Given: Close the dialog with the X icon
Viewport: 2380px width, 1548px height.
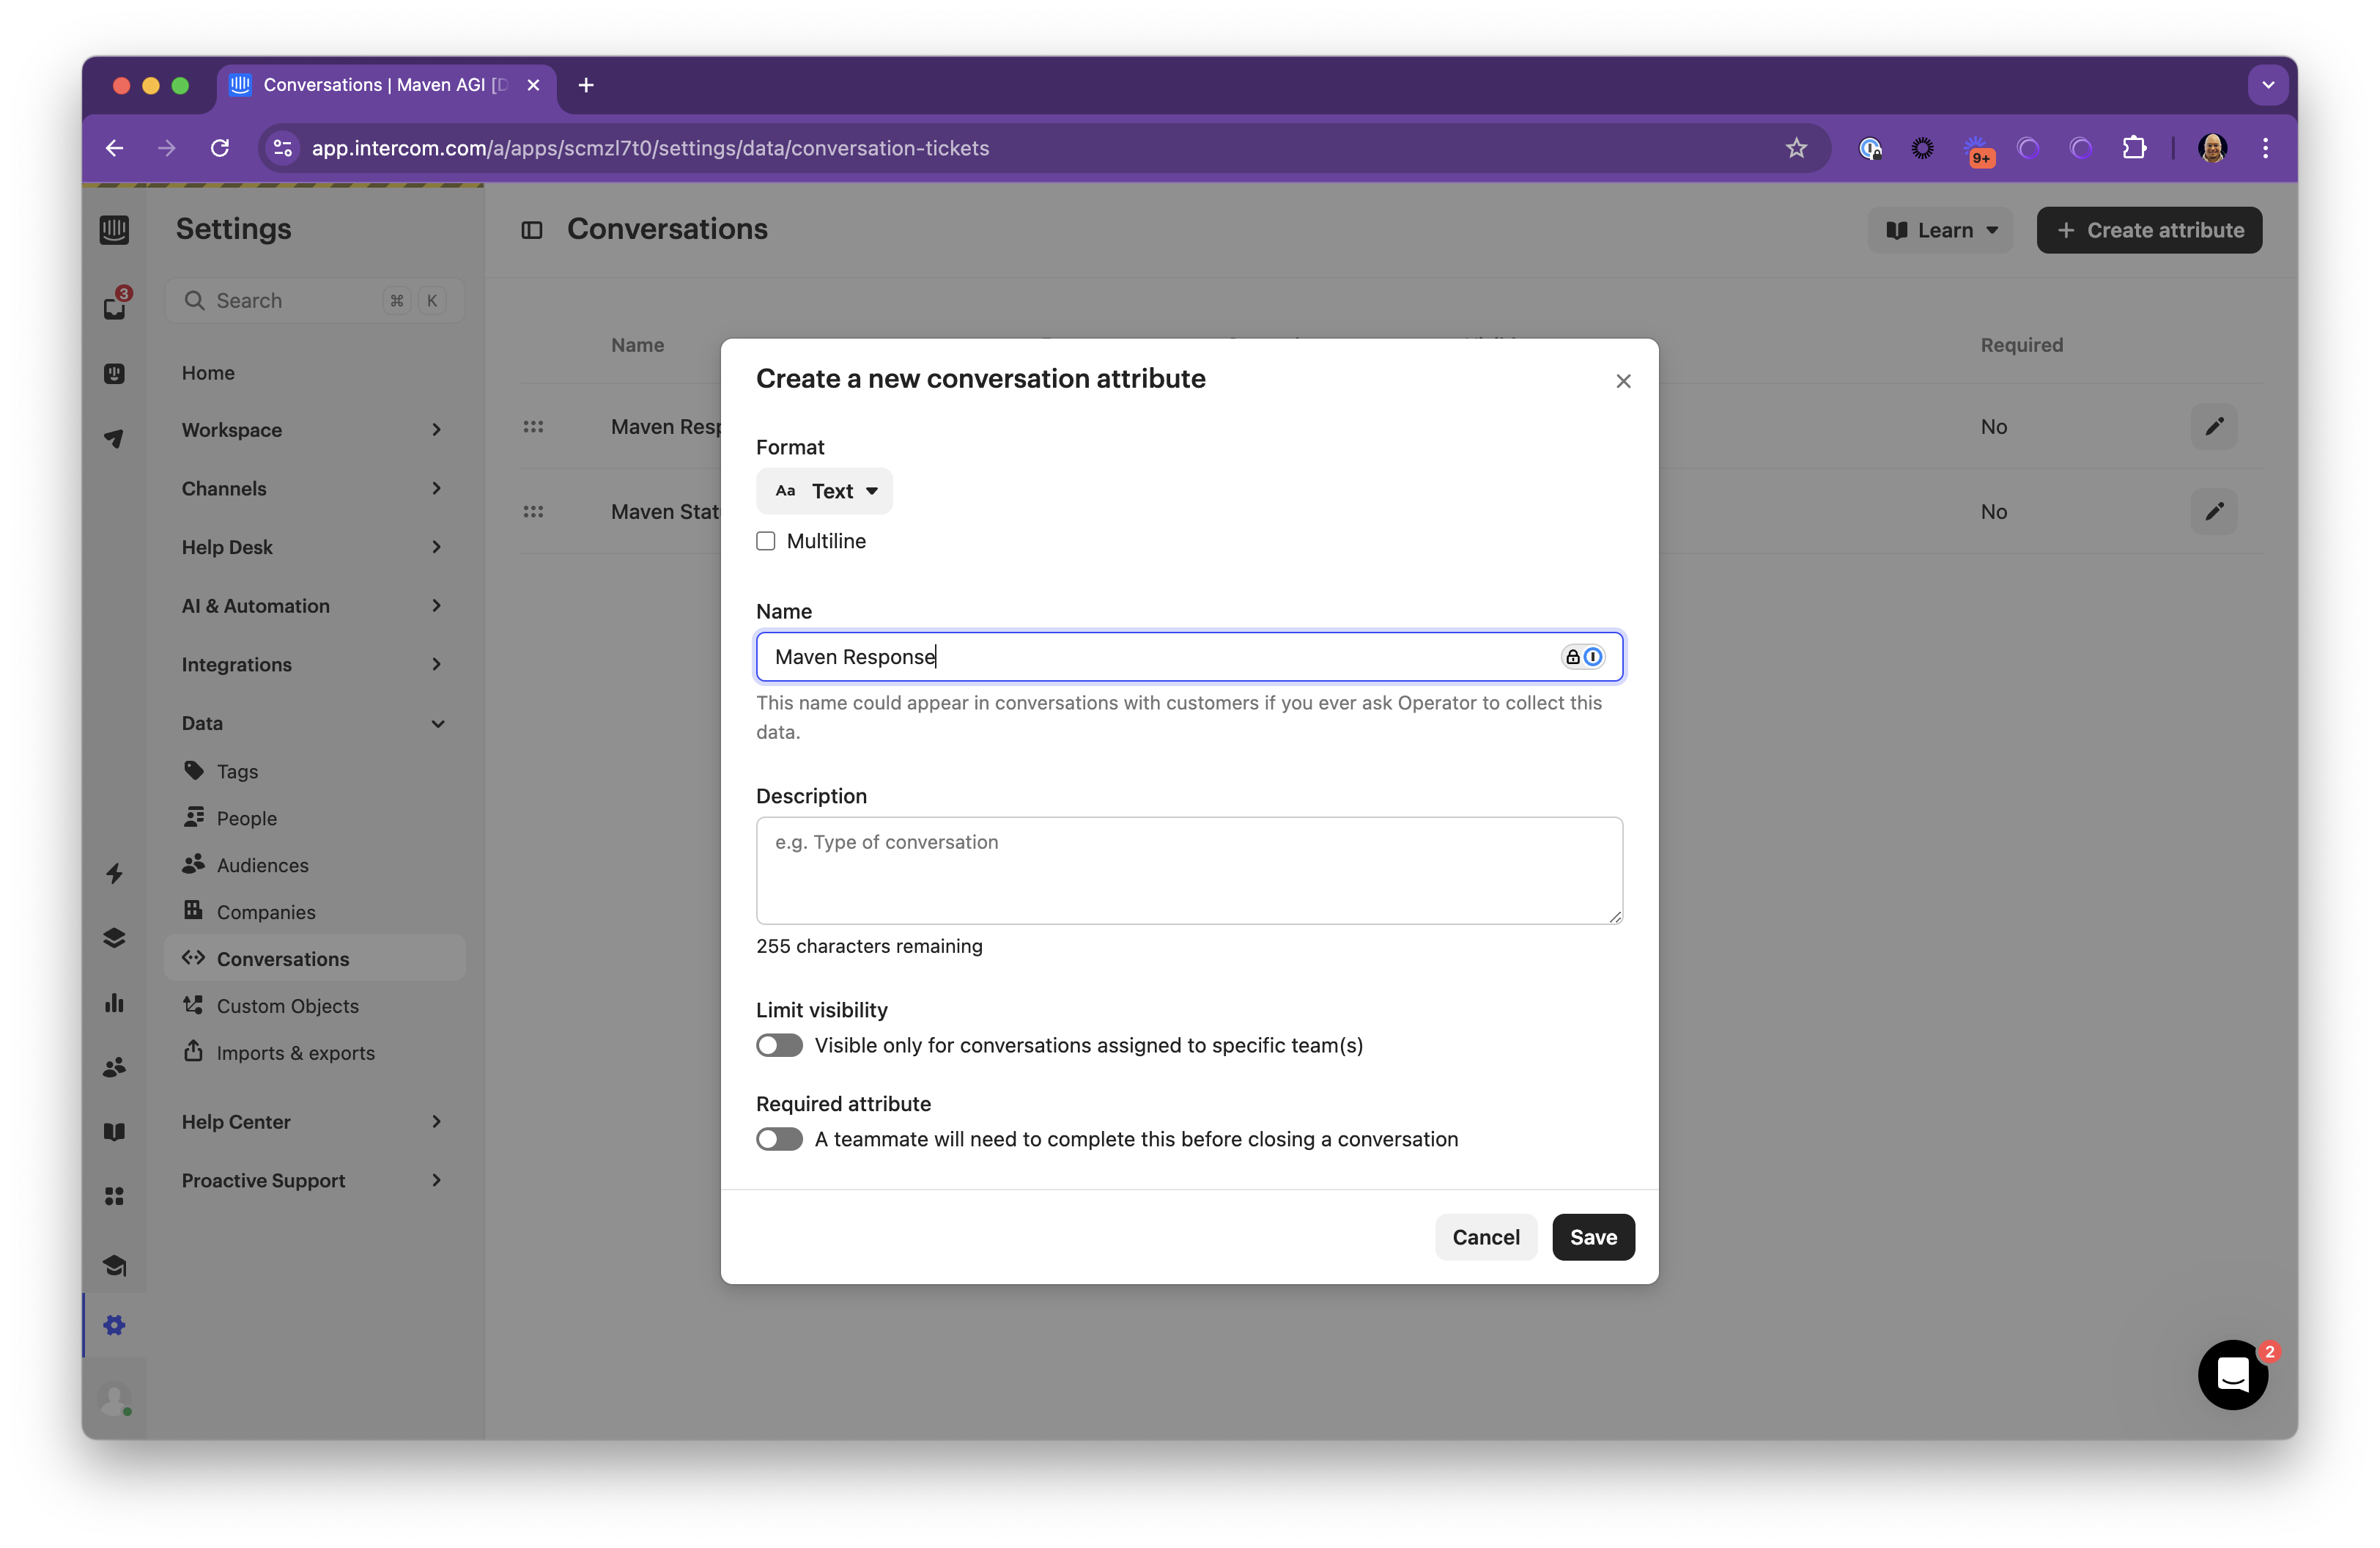Looking at the screenshot, I should [x=1623, y=381].
